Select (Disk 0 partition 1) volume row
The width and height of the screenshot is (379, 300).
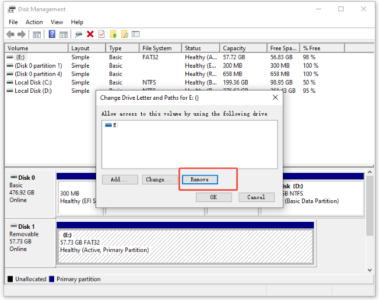click(x=189, y=65)
